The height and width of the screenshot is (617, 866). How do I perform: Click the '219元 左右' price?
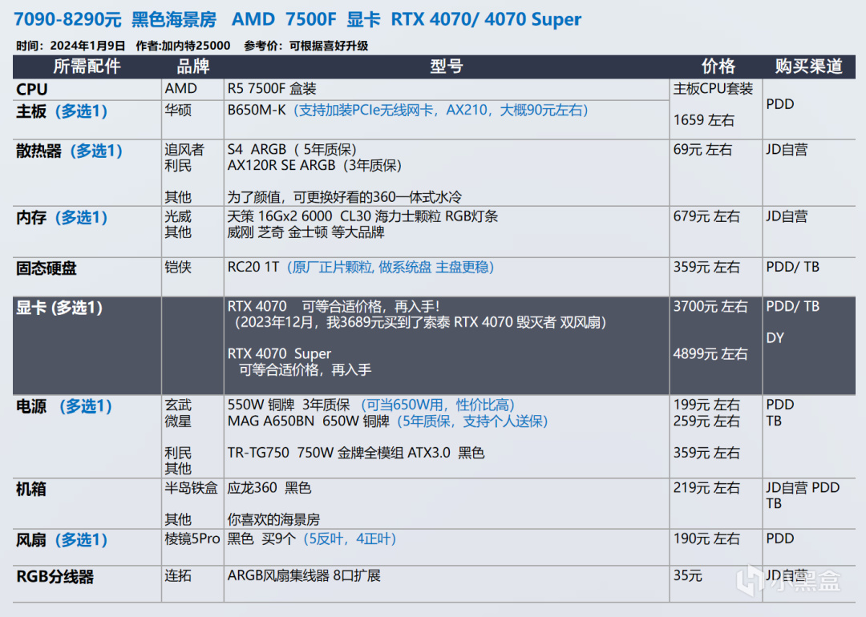tap(706, 488)
